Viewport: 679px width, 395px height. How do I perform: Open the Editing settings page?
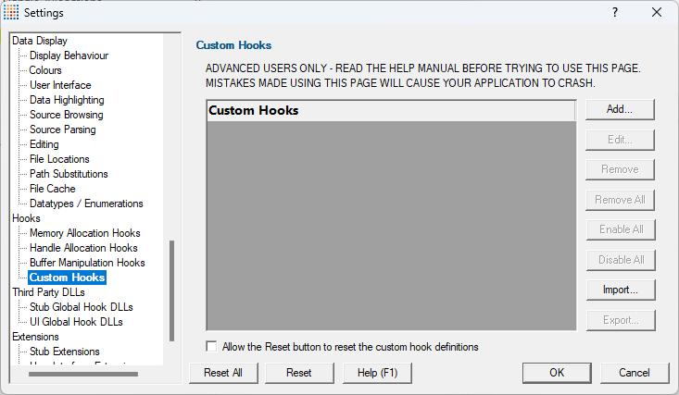44,144
